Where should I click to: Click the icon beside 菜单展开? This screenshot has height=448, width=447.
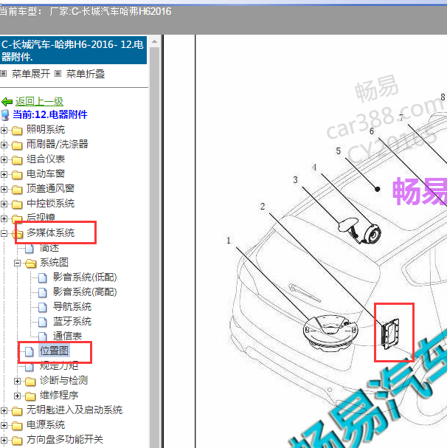[x=4, y=74]
